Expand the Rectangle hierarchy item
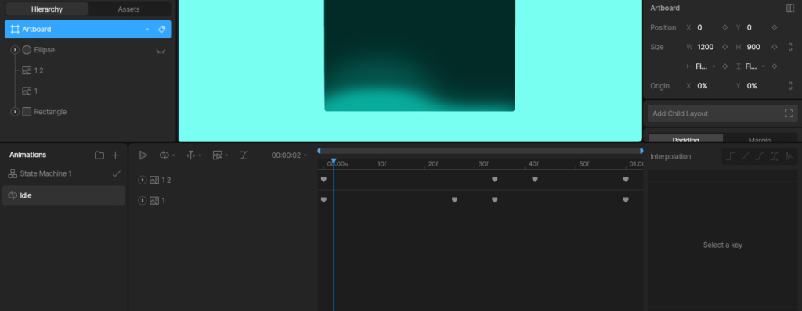 point(15,112)
